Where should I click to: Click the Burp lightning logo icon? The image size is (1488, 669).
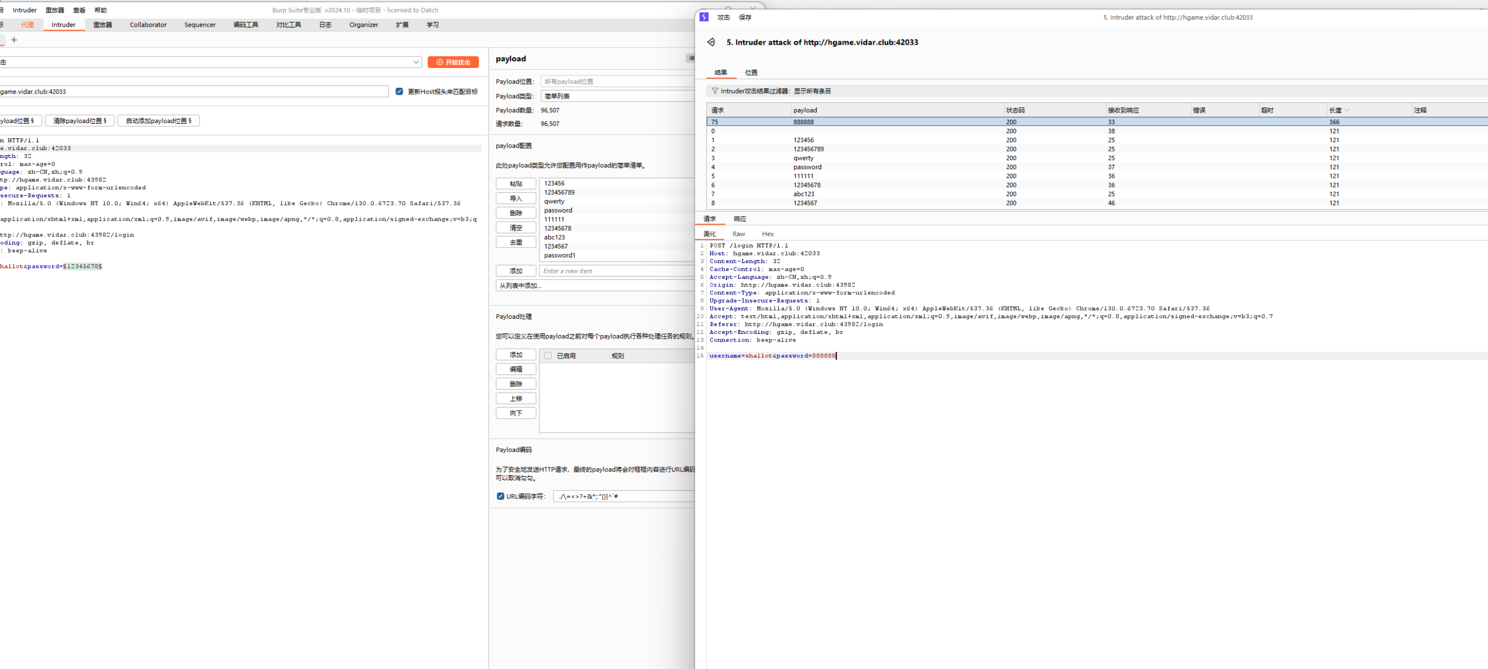(704, 17)
